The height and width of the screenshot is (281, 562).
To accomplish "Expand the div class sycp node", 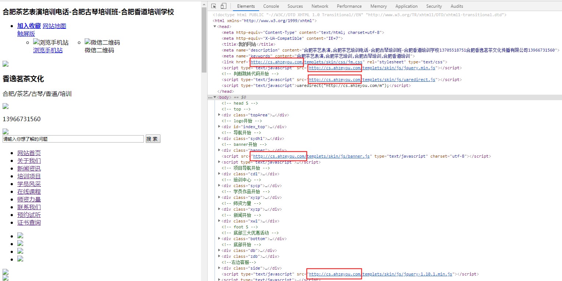I will pyautogui.click(x=219, y=186).
